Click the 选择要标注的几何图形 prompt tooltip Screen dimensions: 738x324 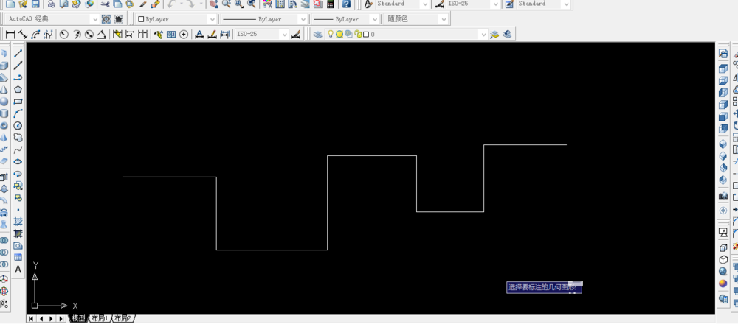pyautogui.click(x=544, y=287)
